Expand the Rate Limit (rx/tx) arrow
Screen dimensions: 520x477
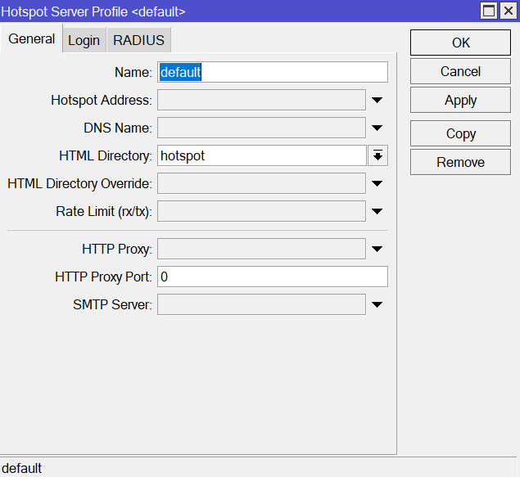click(x=377, y=211)
